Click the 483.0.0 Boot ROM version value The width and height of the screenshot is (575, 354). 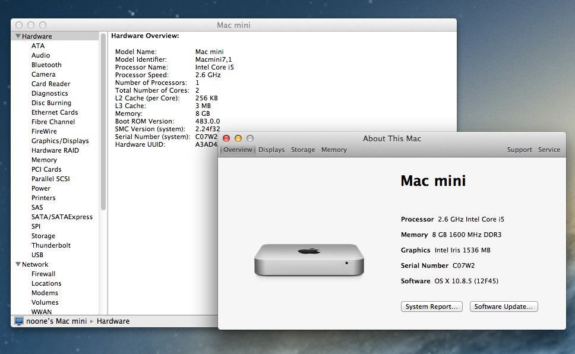pos(207,121)
